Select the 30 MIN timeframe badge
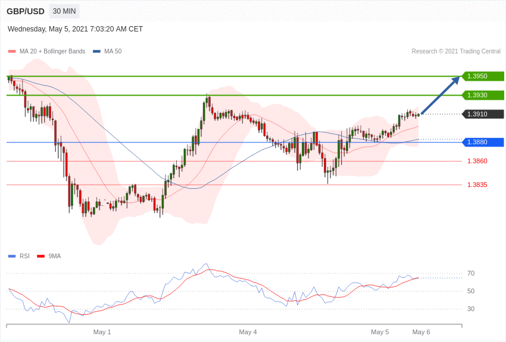The height and width of the screenshot is (342, 506). point(64,11)
